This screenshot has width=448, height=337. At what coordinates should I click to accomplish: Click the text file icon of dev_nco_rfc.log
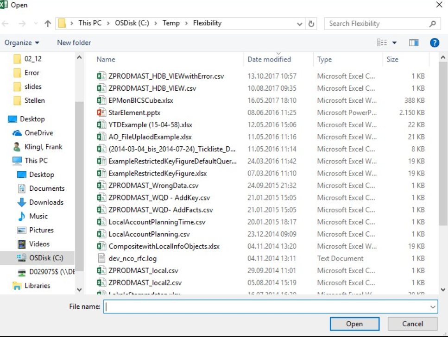click(x=101, y=258)
